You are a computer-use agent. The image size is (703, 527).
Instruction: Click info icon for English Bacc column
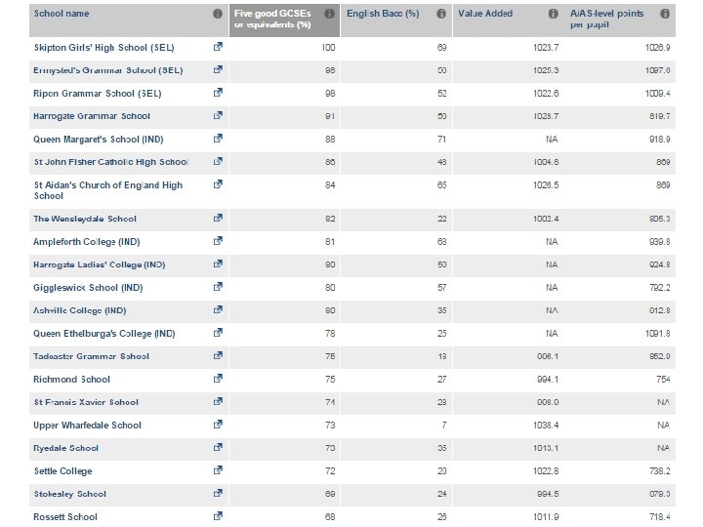[x=441, y=15]
